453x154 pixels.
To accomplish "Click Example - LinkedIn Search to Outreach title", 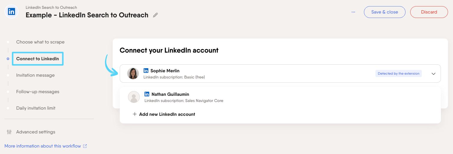I will [87, 15].
